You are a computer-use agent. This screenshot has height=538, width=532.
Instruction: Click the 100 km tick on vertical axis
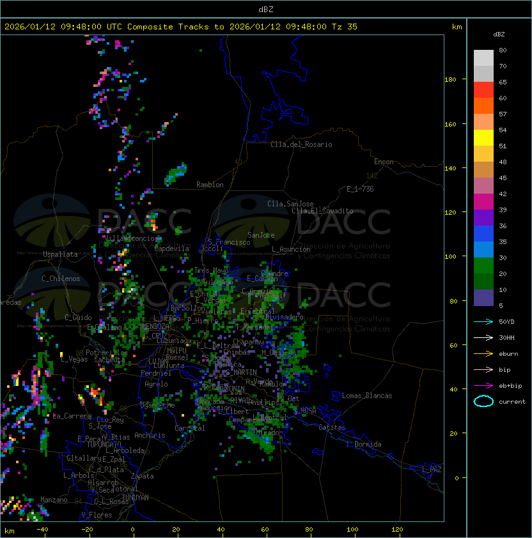tap(450, 257)
